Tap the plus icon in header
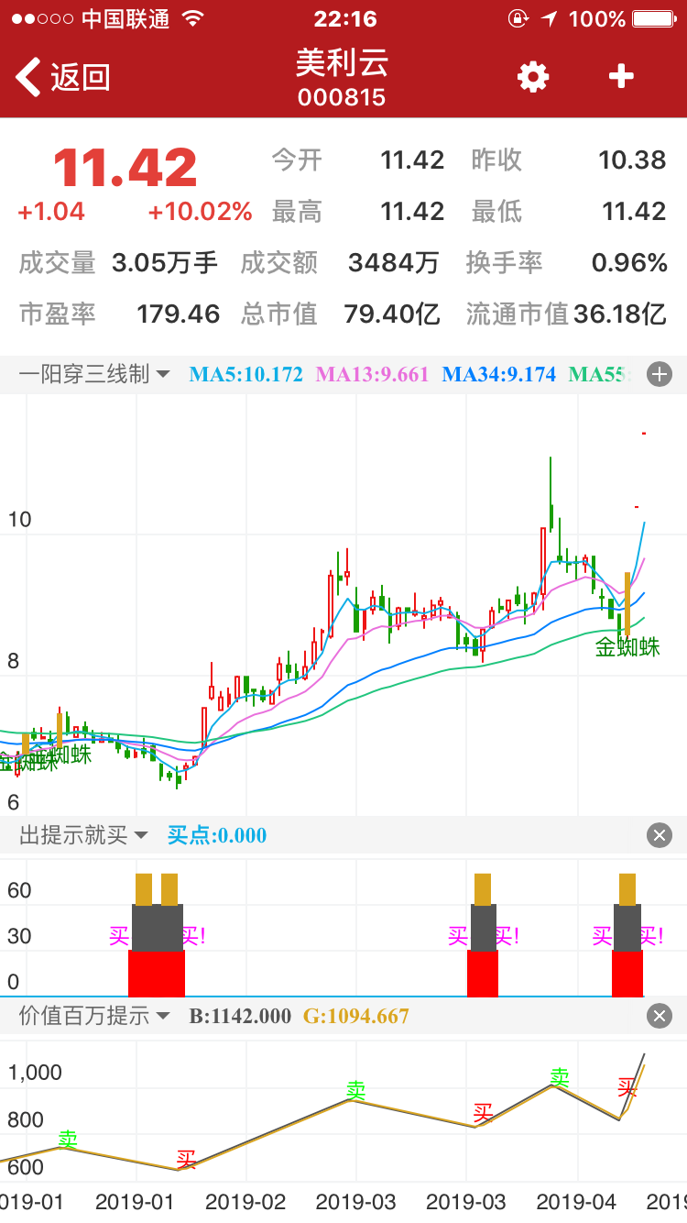Image resolution: width=687 pixels, height=1223 pixels. pos(621,77)
